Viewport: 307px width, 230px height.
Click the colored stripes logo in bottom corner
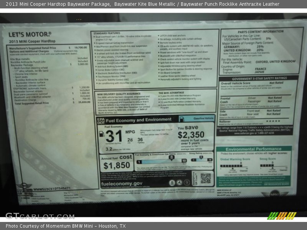[x=282, y=215]
